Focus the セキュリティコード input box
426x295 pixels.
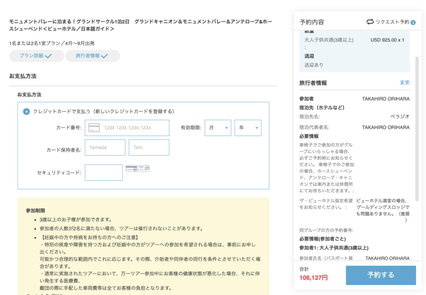pos(104,172)
